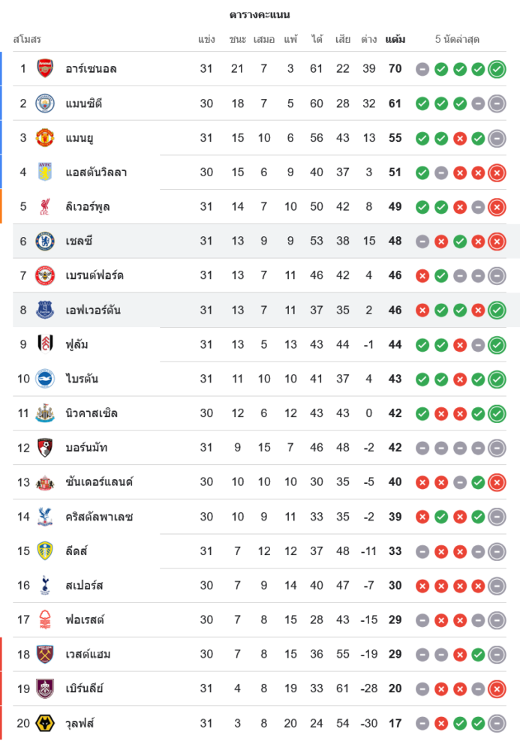Click Everton's latest match result circle
520x750 pixels.
496,310
